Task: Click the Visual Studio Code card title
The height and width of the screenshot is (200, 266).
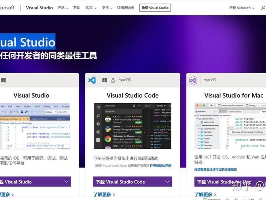Action: pyautogui.click(x=132, y=95)
